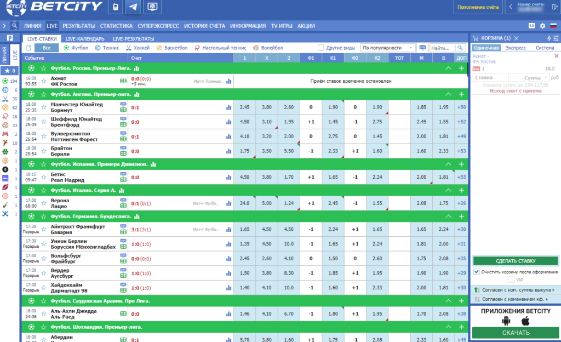Screen dimensions: 561x342
Task: Open the mobile version phone icon
Action: (115, 7)
